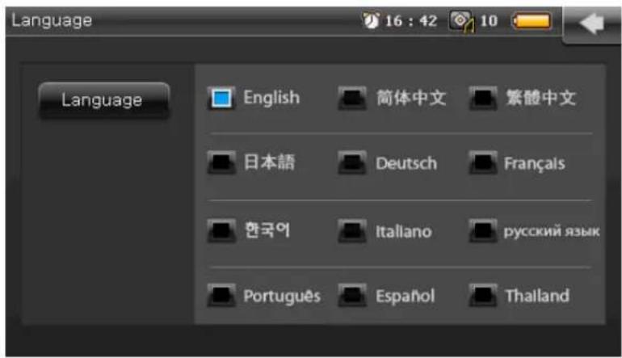Click the 日本語 label text
The height and width of the screenshot is (358, 622).
point(269,162)
